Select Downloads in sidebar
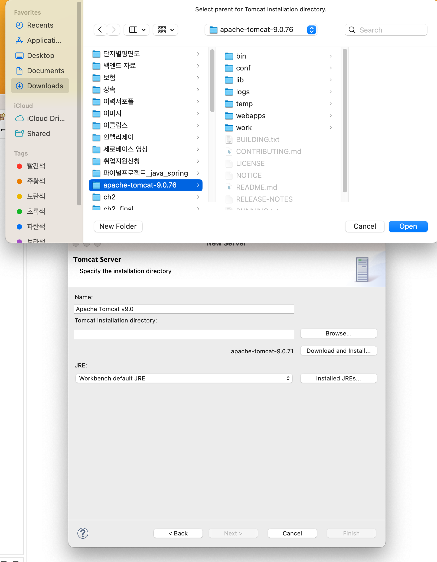This screenshot has width=437, height=562. [x=40, y=86]
